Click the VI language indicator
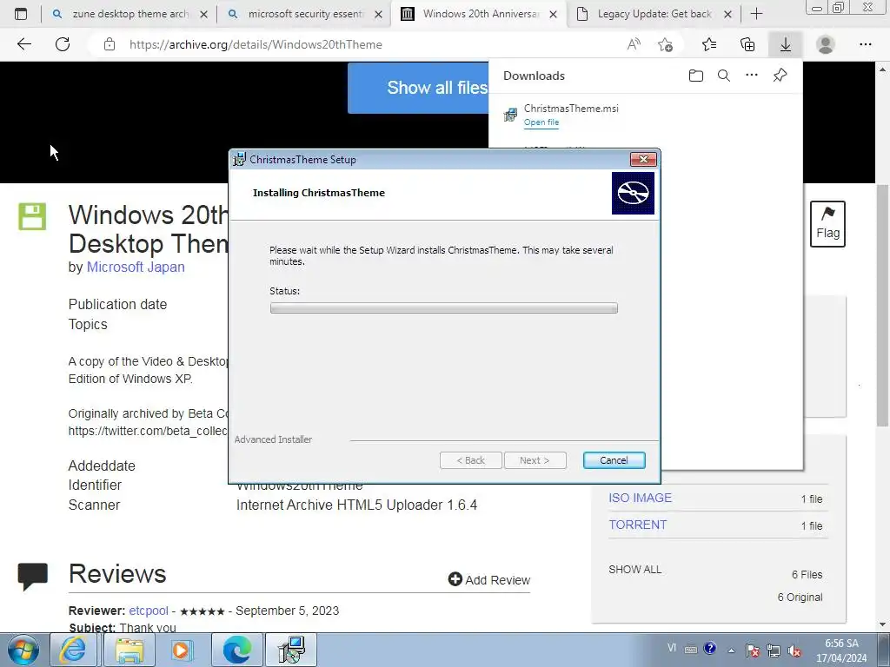The image size is (890, 667). [x=672, y=648]
